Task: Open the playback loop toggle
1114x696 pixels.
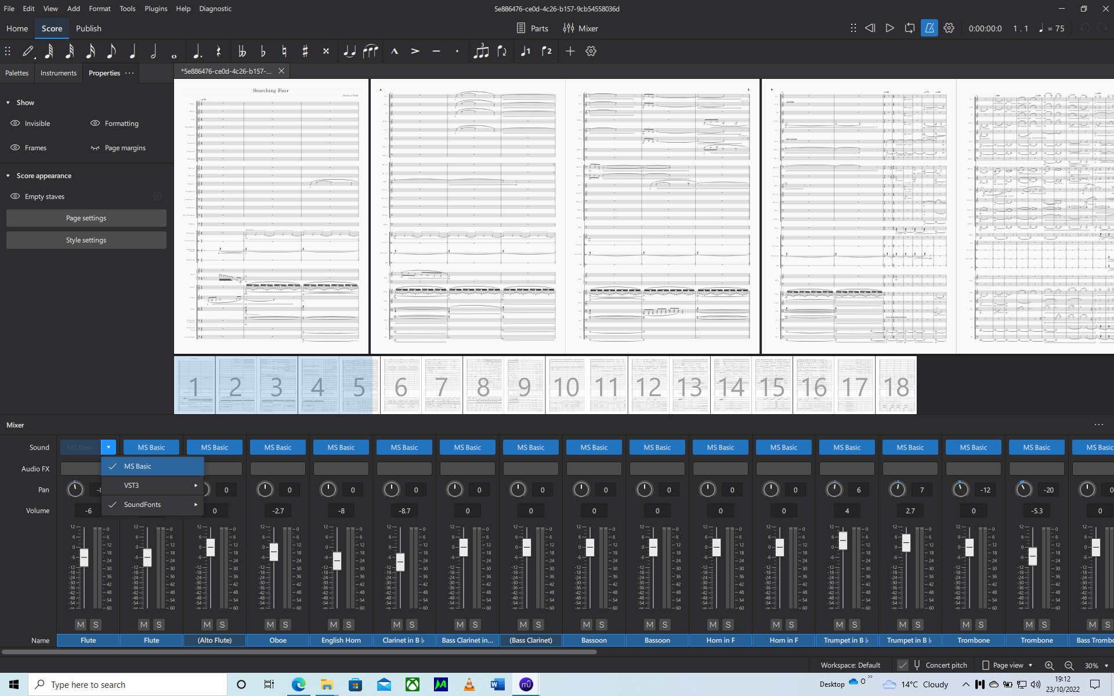Action: pyautogui.click(x=909, y=28)
